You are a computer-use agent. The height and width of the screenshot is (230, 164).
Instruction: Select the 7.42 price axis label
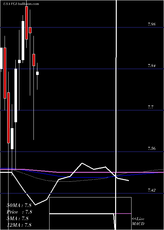pyautogui.click(x=152, y=190)
